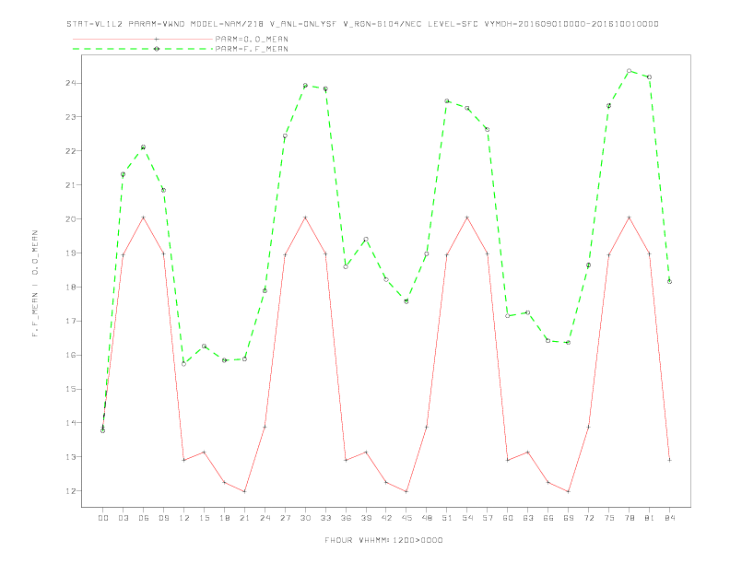
Task: Click x-axis forecast hour label 81
Action: [x=650, y=518]
